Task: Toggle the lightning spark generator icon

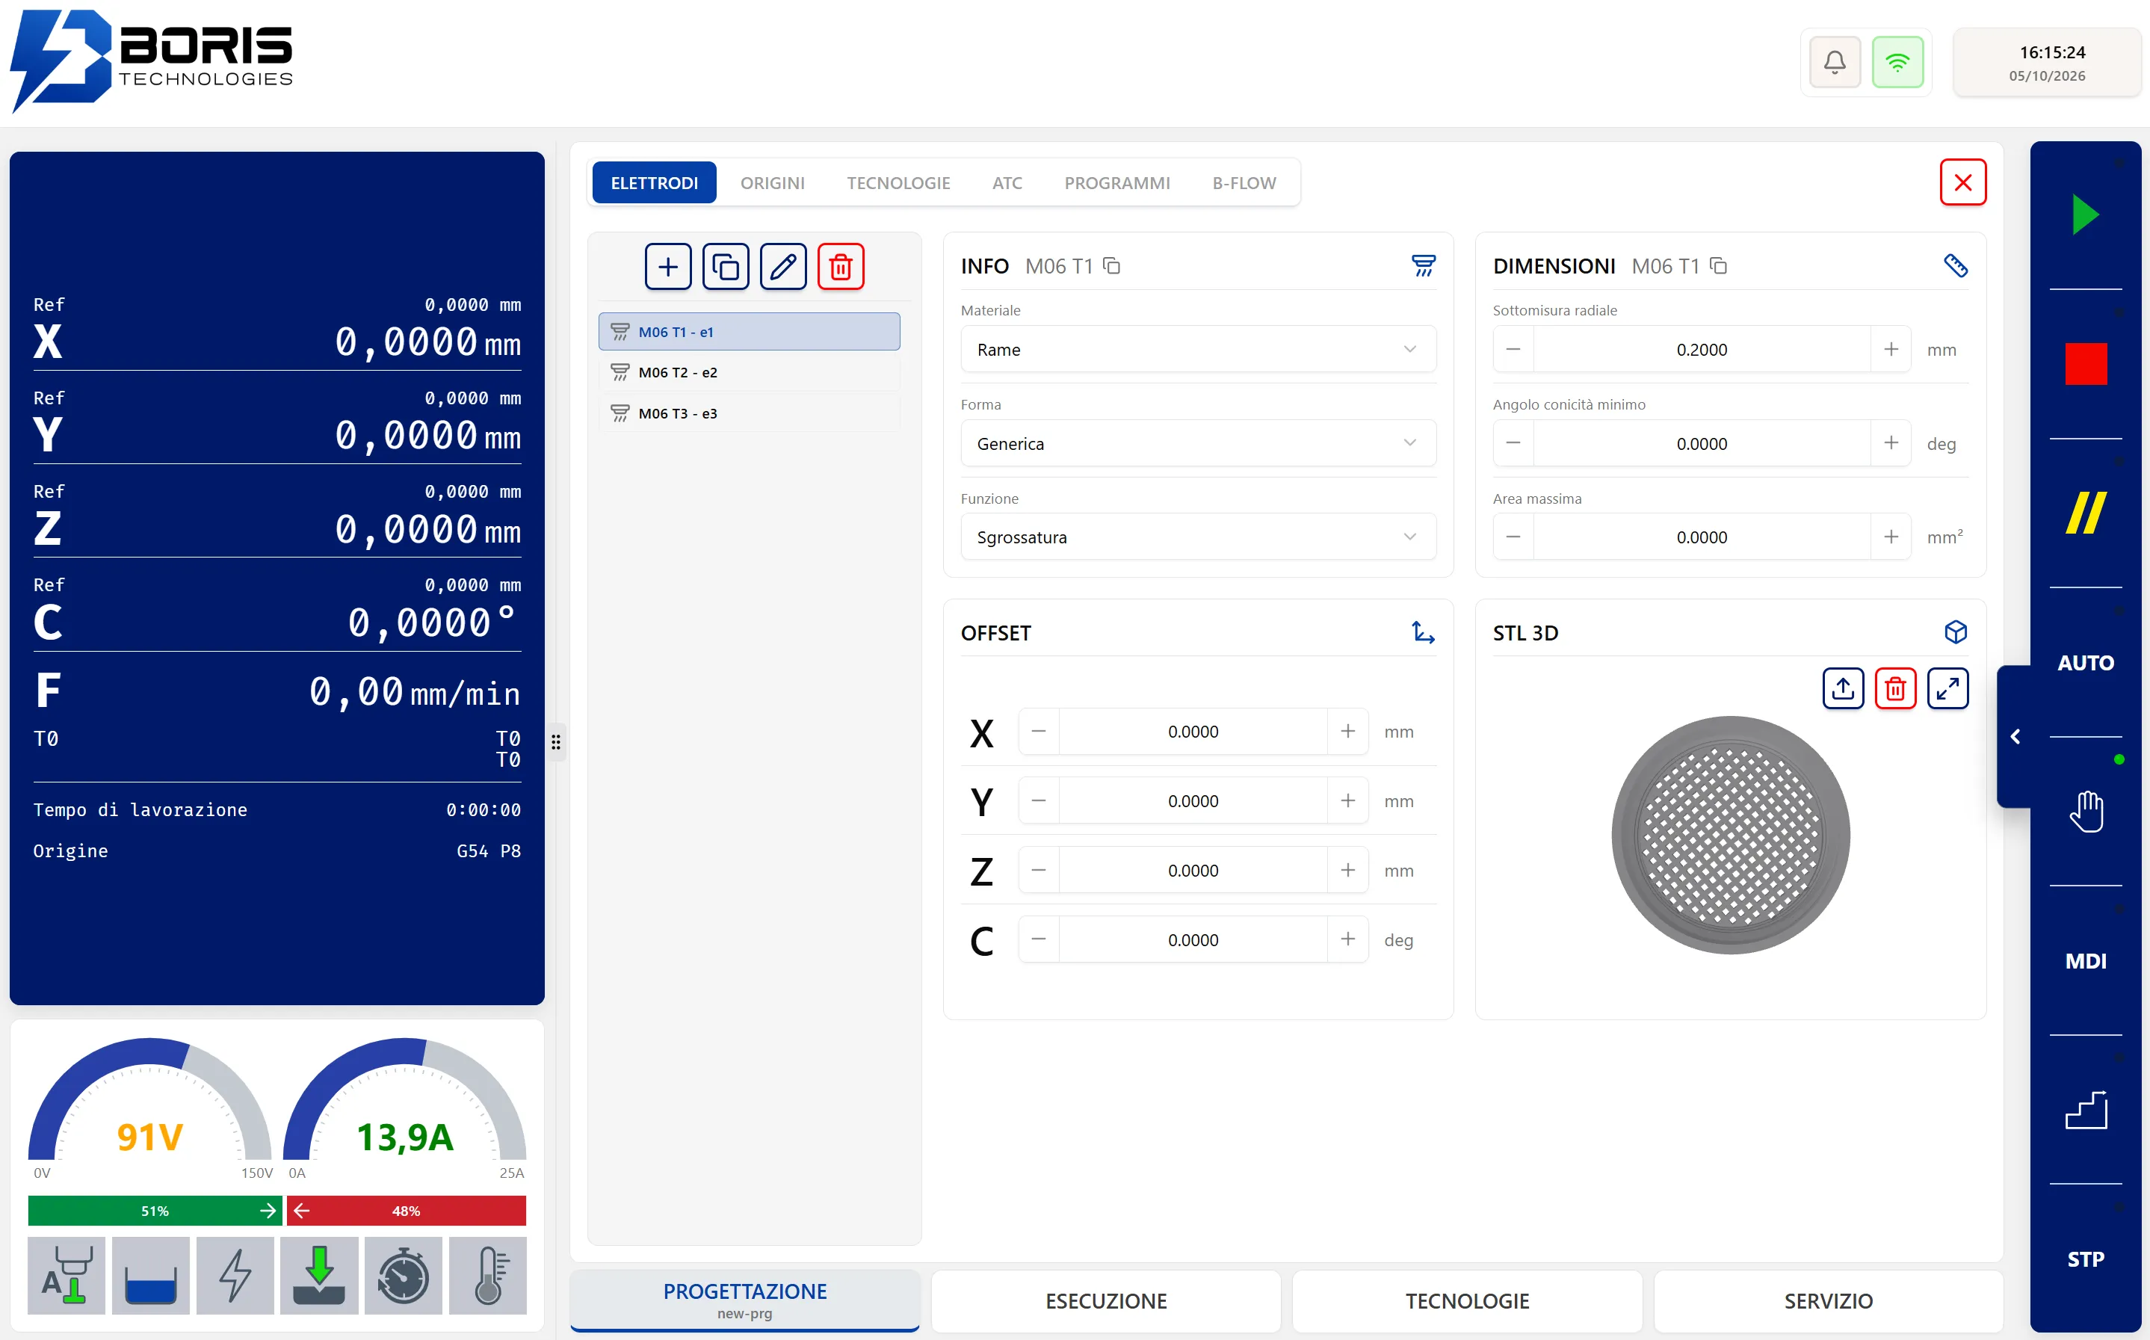Action: pos(235,1275)
